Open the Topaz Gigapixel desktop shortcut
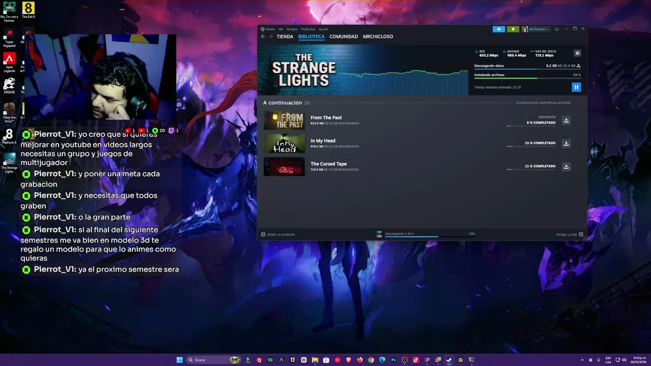This screenshot has width=651, height=366. (9, 38)
